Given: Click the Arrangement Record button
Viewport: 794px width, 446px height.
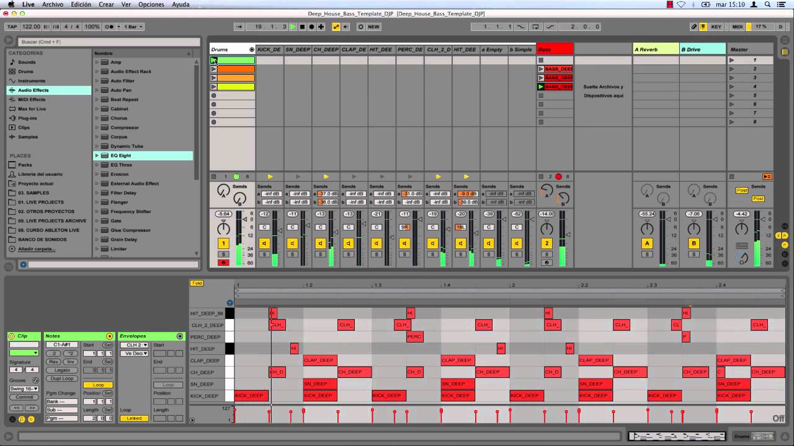Looking at the screenshot, I should point(311,27).
